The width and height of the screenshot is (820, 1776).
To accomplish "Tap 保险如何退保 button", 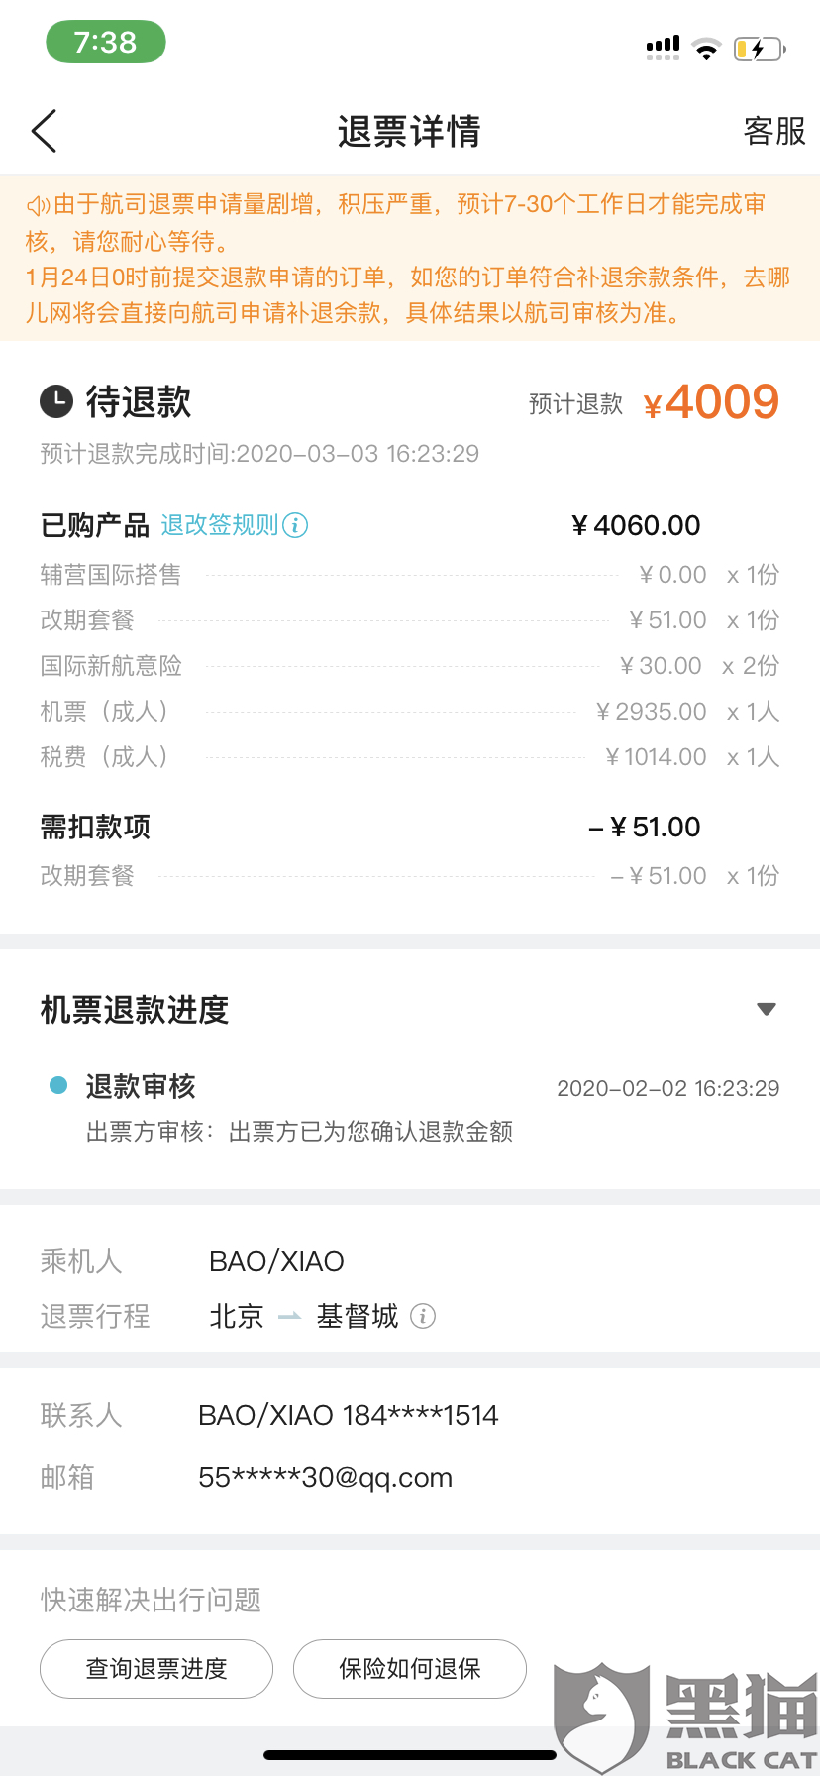I will [x=410, y=1669].
